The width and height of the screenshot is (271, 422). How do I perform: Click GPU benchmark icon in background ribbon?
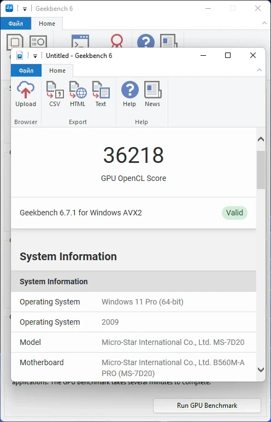(38, 41)
